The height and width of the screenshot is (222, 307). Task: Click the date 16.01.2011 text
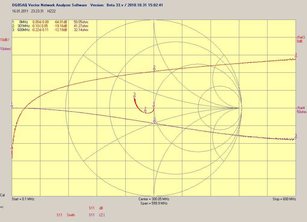tap(20, 11)
